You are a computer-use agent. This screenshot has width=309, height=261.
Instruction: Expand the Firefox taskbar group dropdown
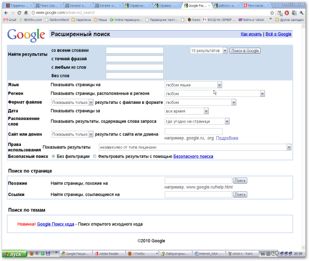157,253
